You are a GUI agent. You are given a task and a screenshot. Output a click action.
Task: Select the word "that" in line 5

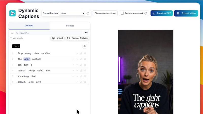point(33,76)
